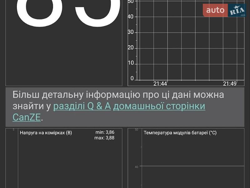Click the 20 axis label on top graph

click(131, 48)
